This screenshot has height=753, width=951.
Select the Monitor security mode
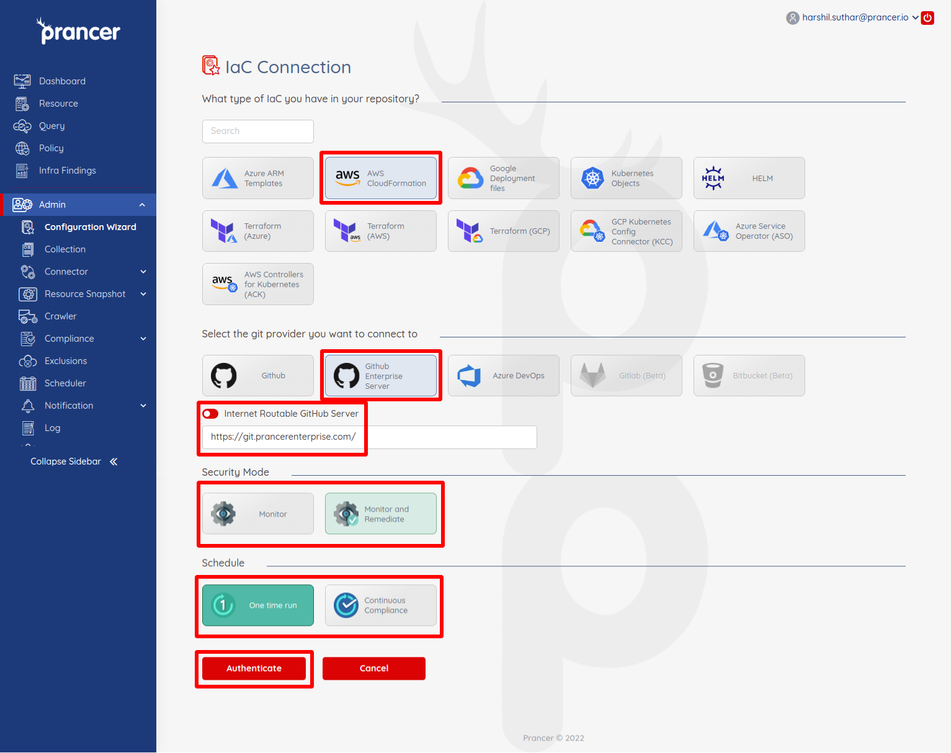(x=258, y=514)
